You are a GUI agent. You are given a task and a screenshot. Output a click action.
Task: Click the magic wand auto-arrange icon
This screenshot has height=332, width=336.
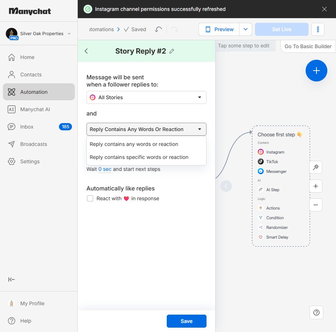(x=316, y=167)
